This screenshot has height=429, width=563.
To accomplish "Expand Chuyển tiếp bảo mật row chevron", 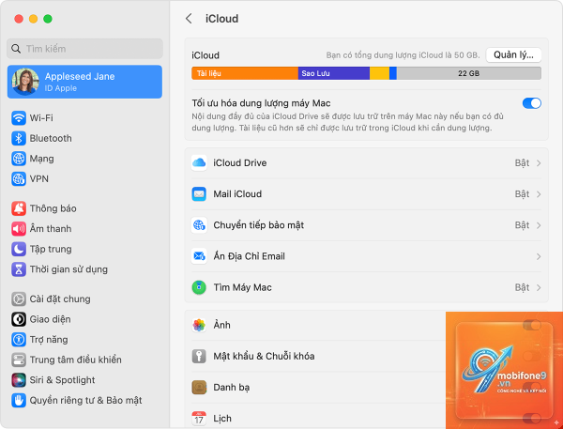I will tap(539, 225).
